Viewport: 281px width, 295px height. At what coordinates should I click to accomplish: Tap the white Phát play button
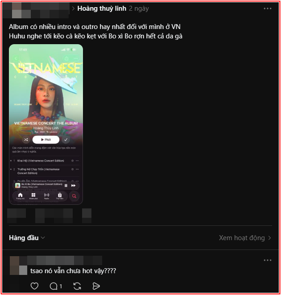coord(46,140)
